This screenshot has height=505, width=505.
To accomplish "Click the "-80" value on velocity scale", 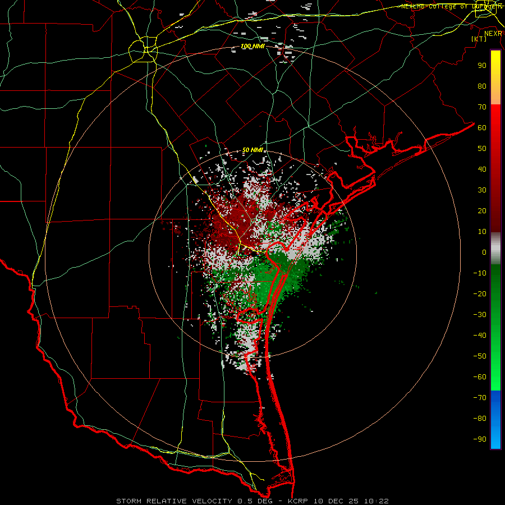I will pos(480,419).
